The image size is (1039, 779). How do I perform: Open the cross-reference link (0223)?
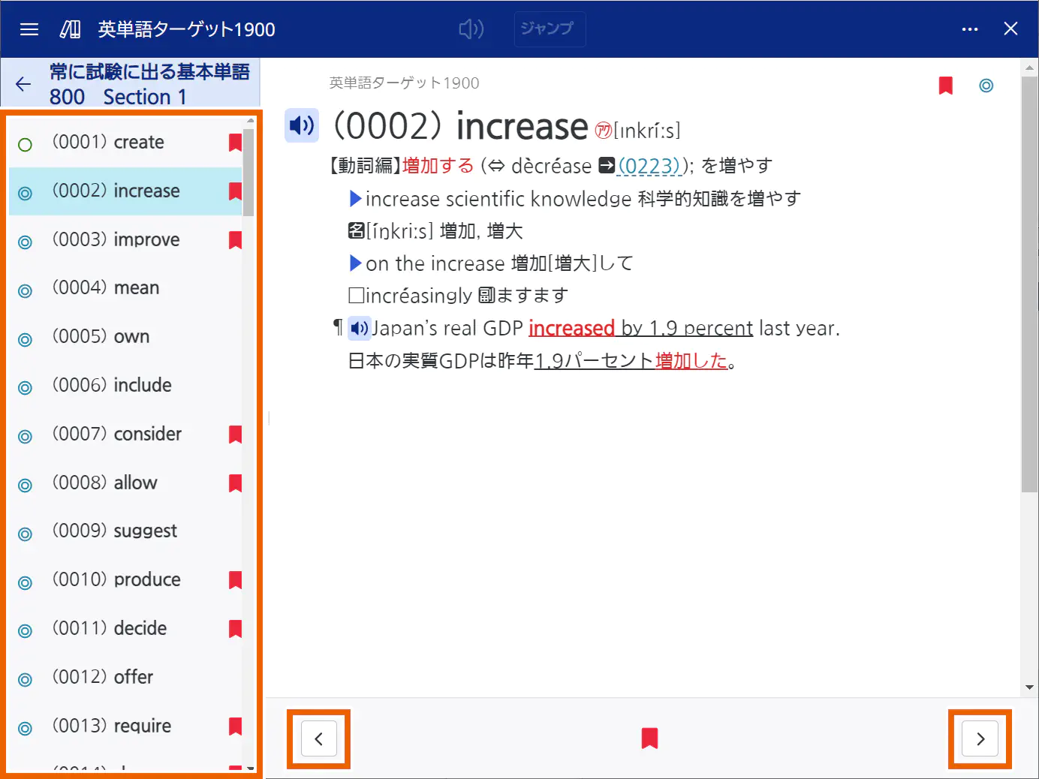click(x=649, y=166)
